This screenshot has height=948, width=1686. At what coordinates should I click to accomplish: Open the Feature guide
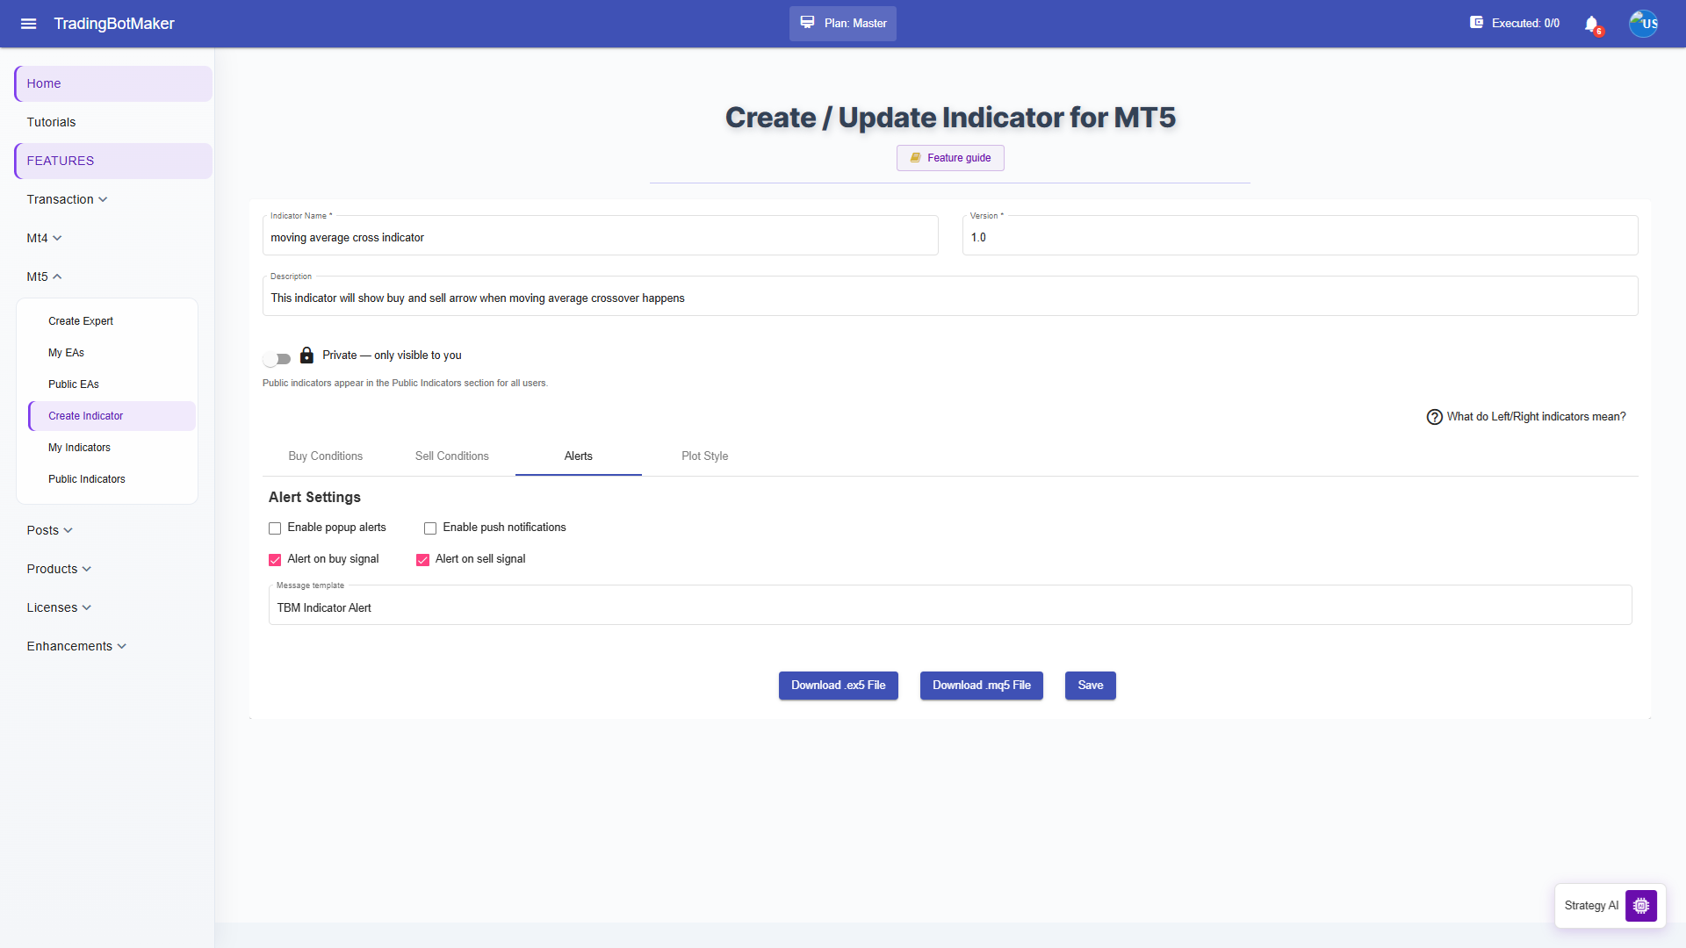point(950,158)
